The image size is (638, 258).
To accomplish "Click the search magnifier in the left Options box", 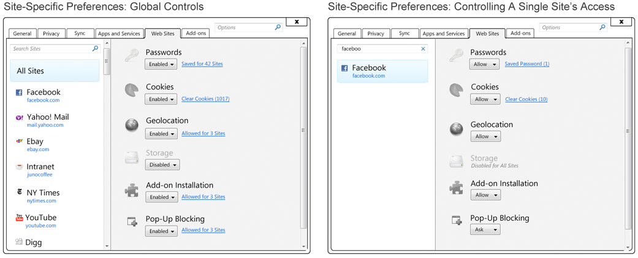I will (x=278, y=28).
